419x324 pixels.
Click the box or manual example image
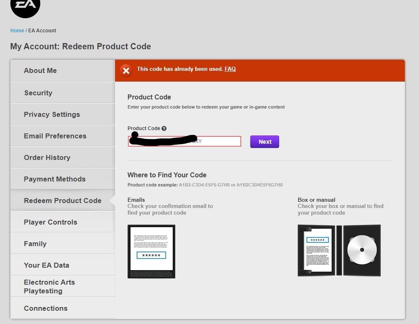tap(339, 250)
